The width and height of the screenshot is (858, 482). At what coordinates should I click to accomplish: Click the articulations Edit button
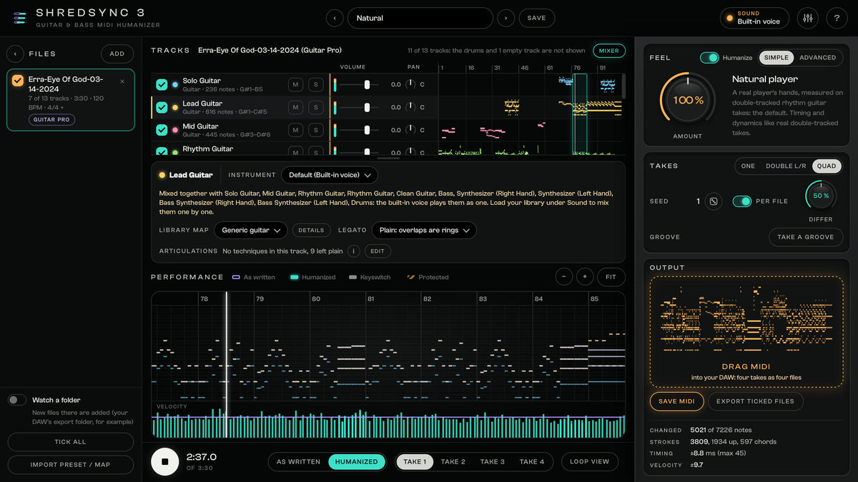tap(378, 251)
